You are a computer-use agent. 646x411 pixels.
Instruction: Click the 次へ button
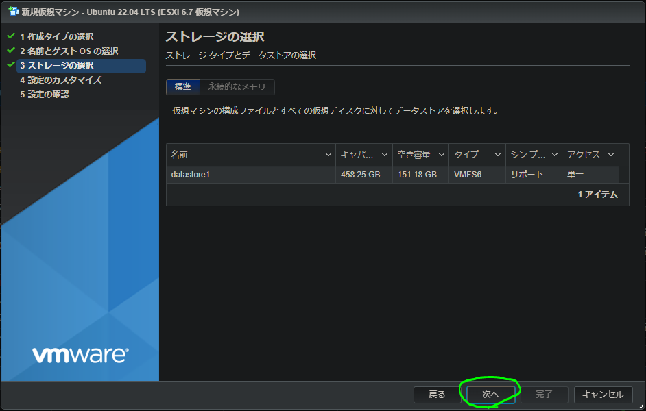[490, 395]
